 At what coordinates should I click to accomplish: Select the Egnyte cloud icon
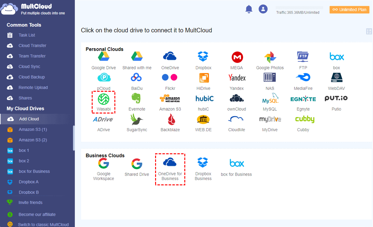[303, 99]
